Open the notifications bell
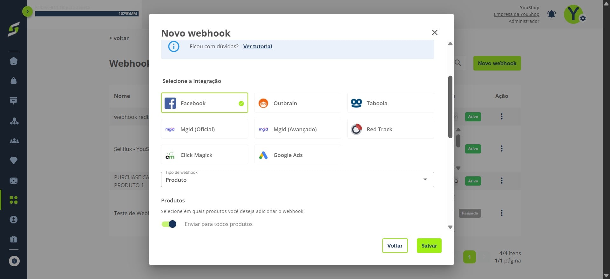 point(552,14)
